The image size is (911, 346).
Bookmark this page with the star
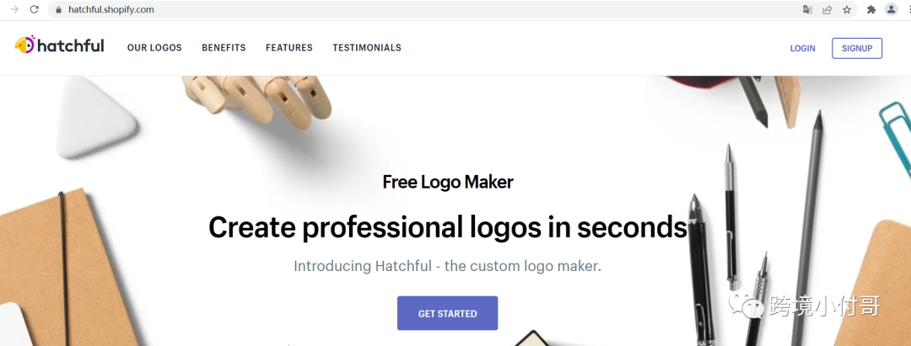click(847, 9)
